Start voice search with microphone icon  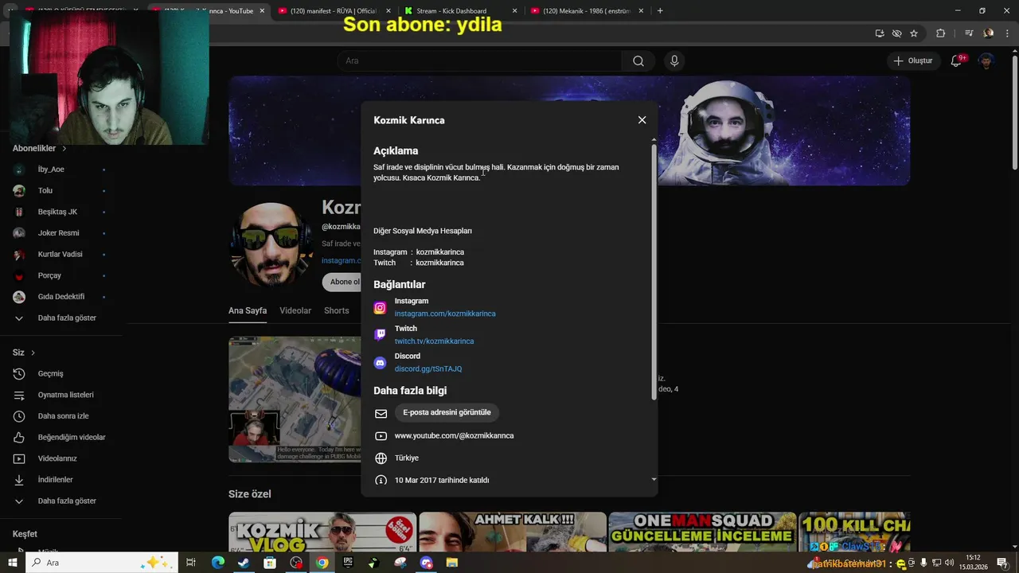click(x=674, y=61)
